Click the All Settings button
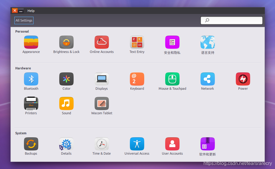Viewport: 275px width, 169px height. click(x=24, y=21)
